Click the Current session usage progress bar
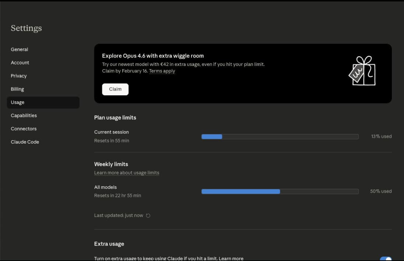The width and height of the screenshot is (404, 261). click(x=280, y=137)
